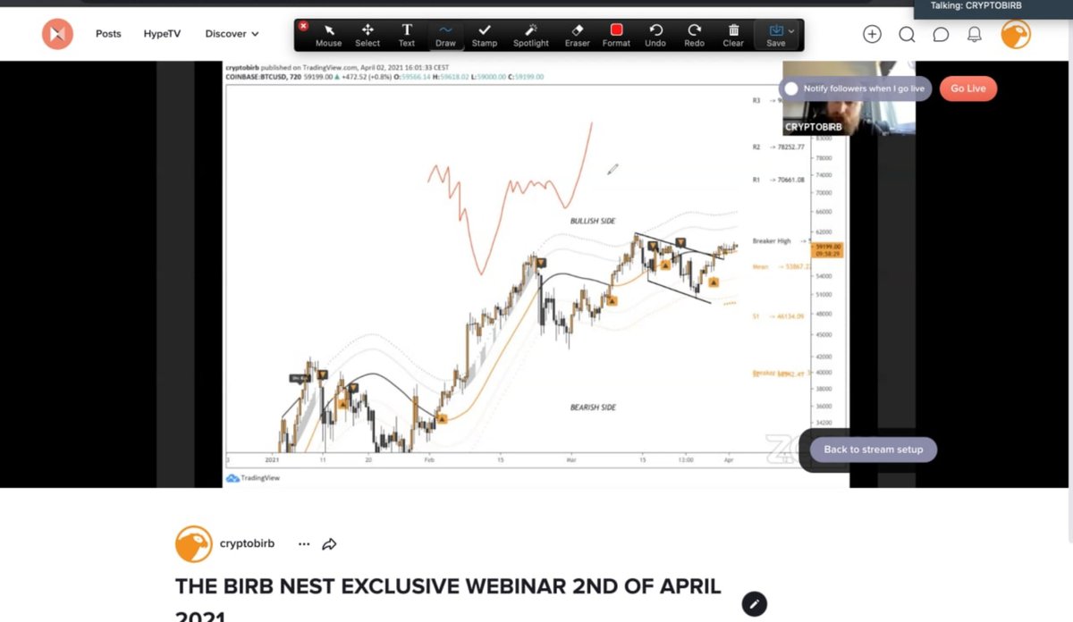This screenshot has height=622, width=1073.
Task: Edit post with the pencil button
Action: 755,604
